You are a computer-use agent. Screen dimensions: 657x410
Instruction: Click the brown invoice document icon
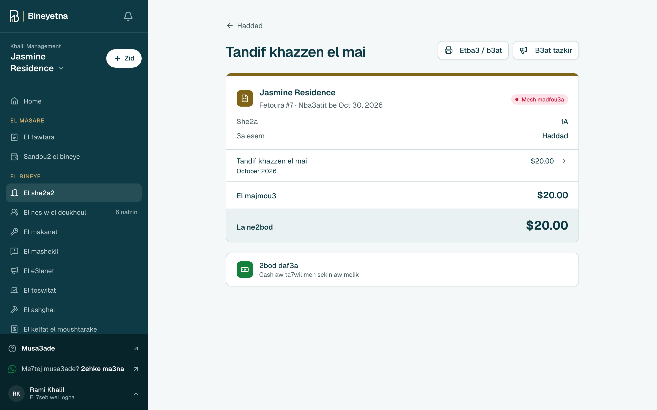click(x=245, y=98)
